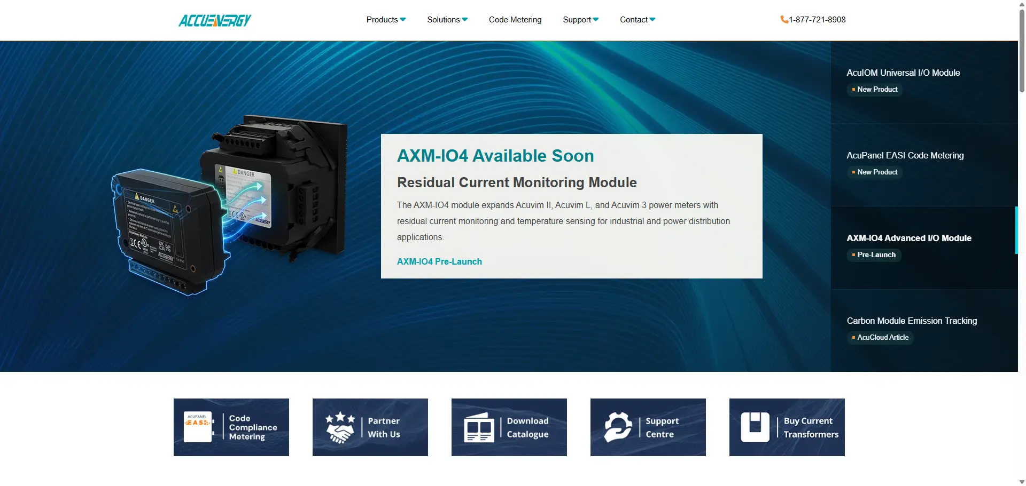Click the Accuenergy logo

pyautogui.click(x=215, y=20)
